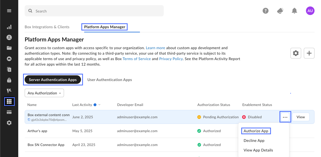Follow the Learn more link
Screen dimensions: 321x157
point(155,48)
